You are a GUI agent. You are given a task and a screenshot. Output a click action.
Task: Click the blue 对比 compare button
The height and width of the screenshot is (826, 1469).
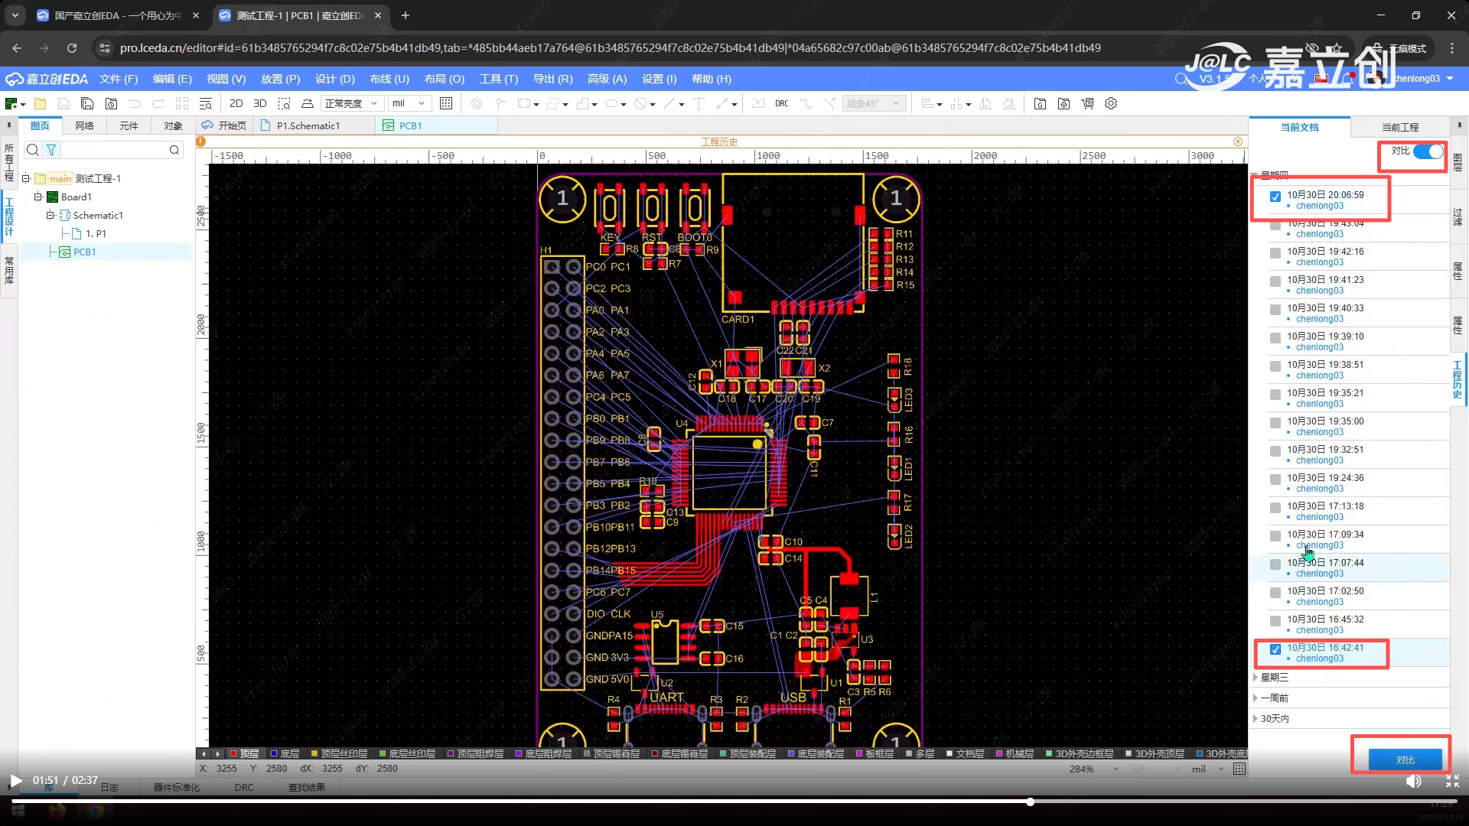(x=1405, y=759)
